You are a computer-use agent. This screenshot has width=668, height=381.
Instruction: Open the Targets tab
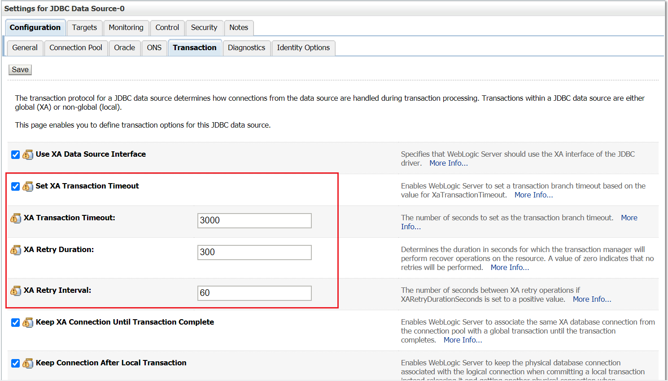(x=84, y=28)
